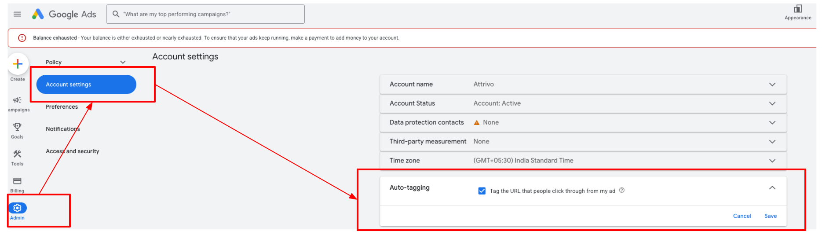This screenshot has width=822, height=235.
Task: Open Campaigns in the sidebar
Action: tap(18, 104)
